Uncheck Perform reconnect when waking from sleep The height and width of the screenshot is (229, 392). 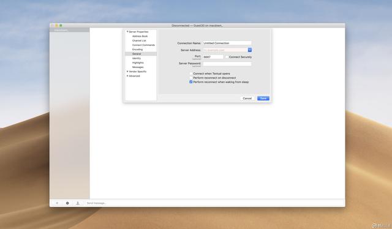[191, 82]
